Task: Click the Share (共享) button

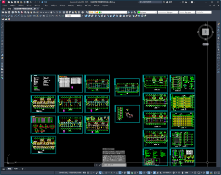Action: coord(44,2)
